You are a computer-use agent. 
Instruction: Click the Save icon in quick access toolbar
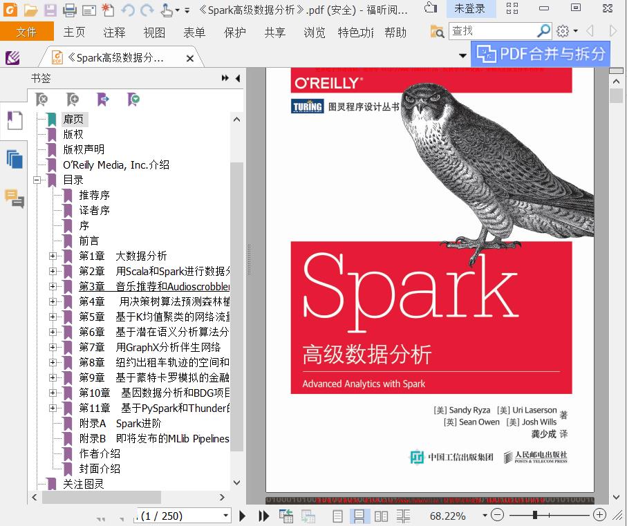(x=50, y=10)
